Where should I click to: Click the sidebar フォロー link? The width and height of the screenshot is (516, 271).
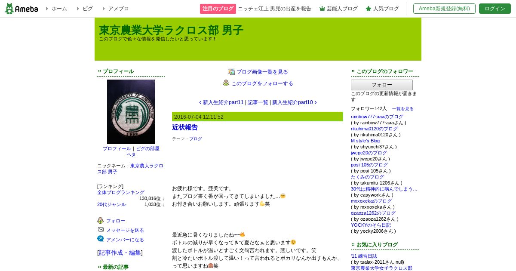(116, 221)
